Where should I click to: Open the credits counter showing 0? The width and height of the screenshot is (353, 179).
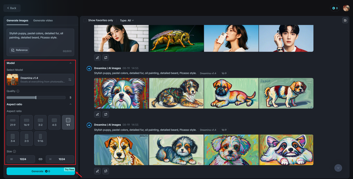coord(335,8)
